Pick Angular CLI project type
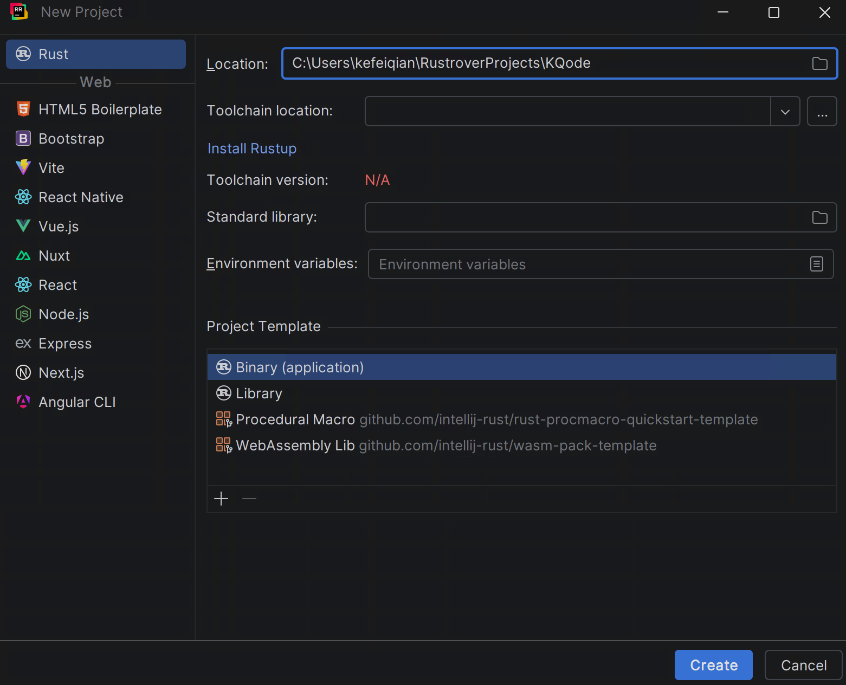 [x=96, y=402]
